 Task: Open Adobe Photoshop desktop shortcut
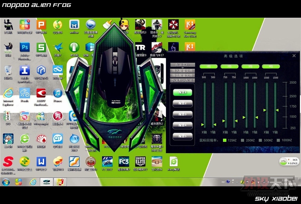pyautogui.click(x=25, y=51)
